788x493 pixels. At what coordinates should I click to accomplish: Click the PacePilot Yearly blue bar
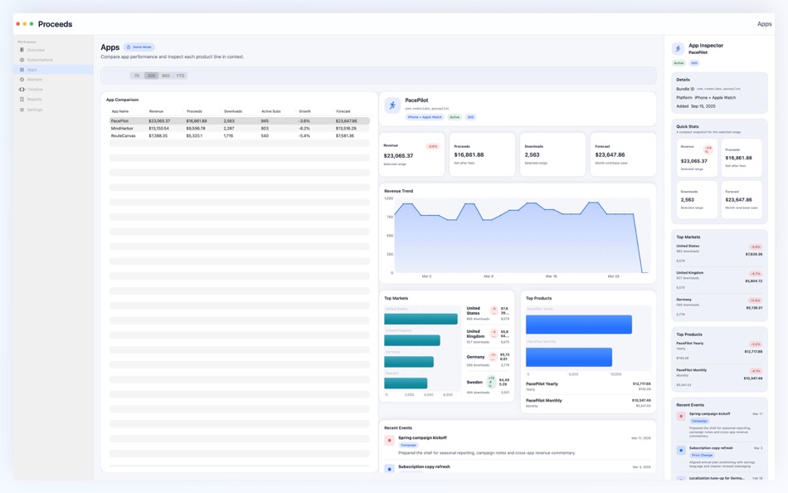pyautogui.click(x=578, y=325)
